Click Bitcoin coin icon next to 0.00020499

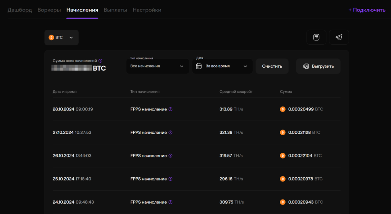(283, 109)
